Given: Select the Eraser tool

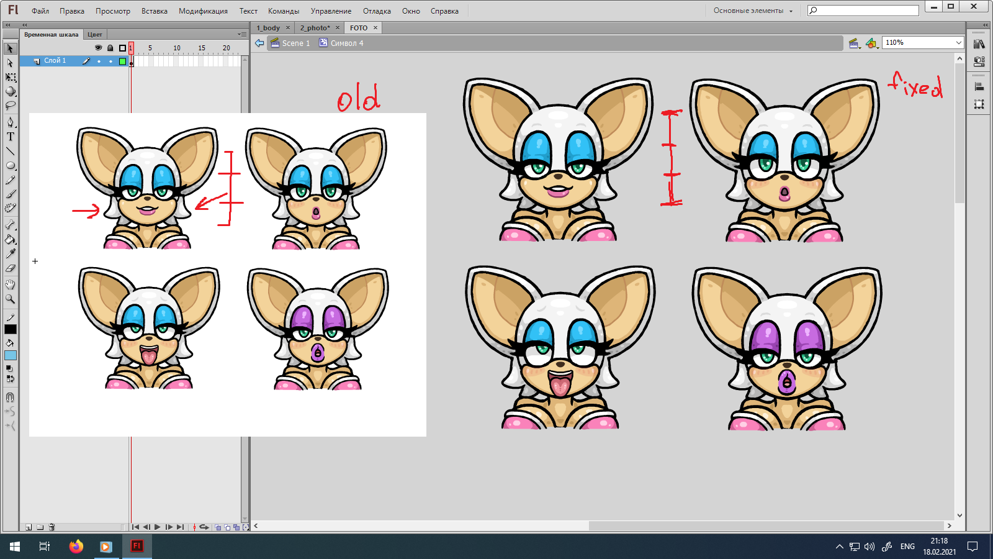Looking at the screenshot, I should [x=10, y=268].
